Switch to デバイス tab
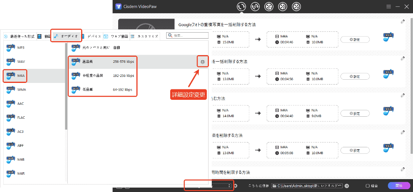 click(x=91, y=36)
